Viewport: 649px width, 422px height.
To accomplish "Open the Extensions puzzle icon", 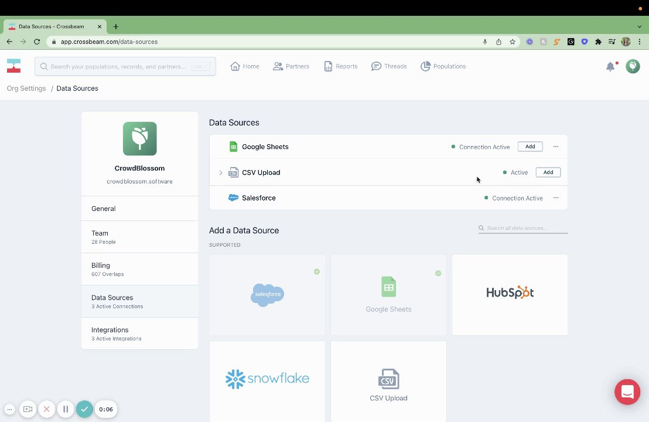I will pos(598,42).
